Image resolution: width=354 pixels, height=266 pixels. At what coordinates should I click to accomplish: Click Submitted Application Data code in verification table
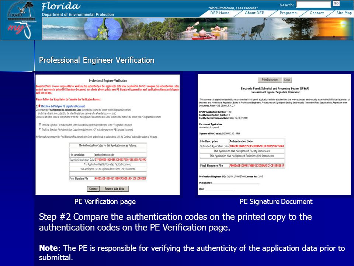point(121,160)
